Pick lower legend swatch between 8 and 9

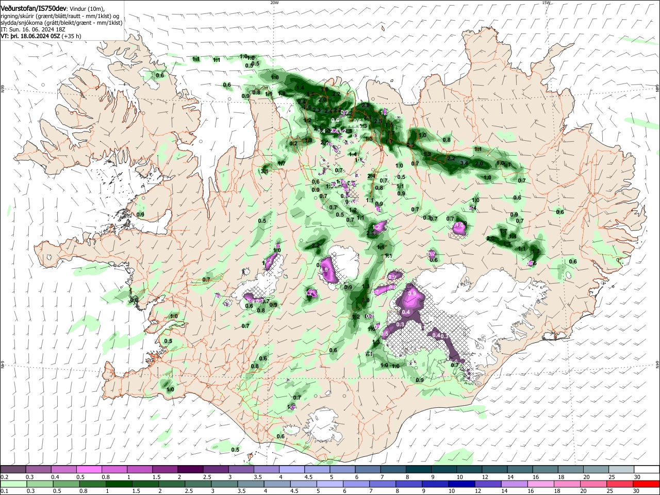click(409, 484)
